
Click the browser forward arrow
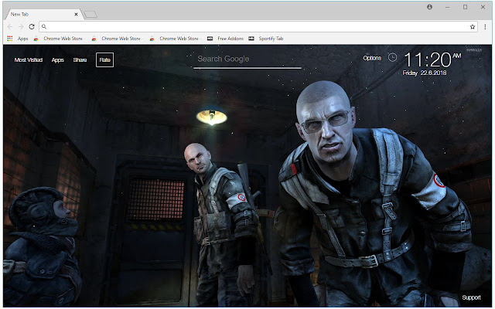pyautogui.click(x=21, y=27)
